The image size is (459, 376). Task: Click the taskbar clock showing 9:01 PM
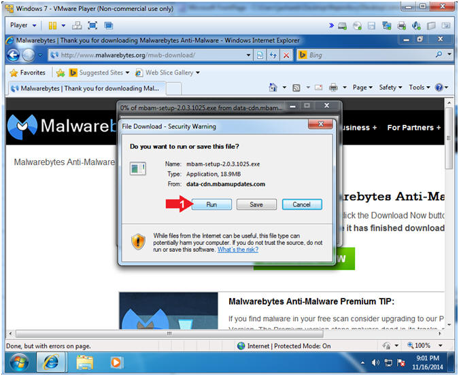[x=428, y=362]
